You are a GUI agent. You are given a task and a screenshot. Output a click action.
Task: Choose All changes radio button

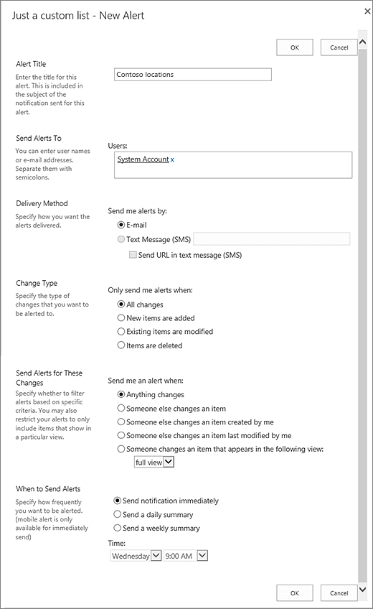pyautogui.click(x=121, y=304)
